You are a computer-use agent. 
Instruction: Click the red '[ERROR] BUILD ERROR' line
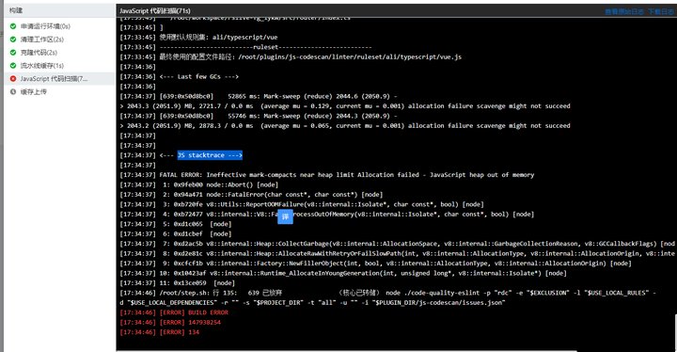[174, 312]
